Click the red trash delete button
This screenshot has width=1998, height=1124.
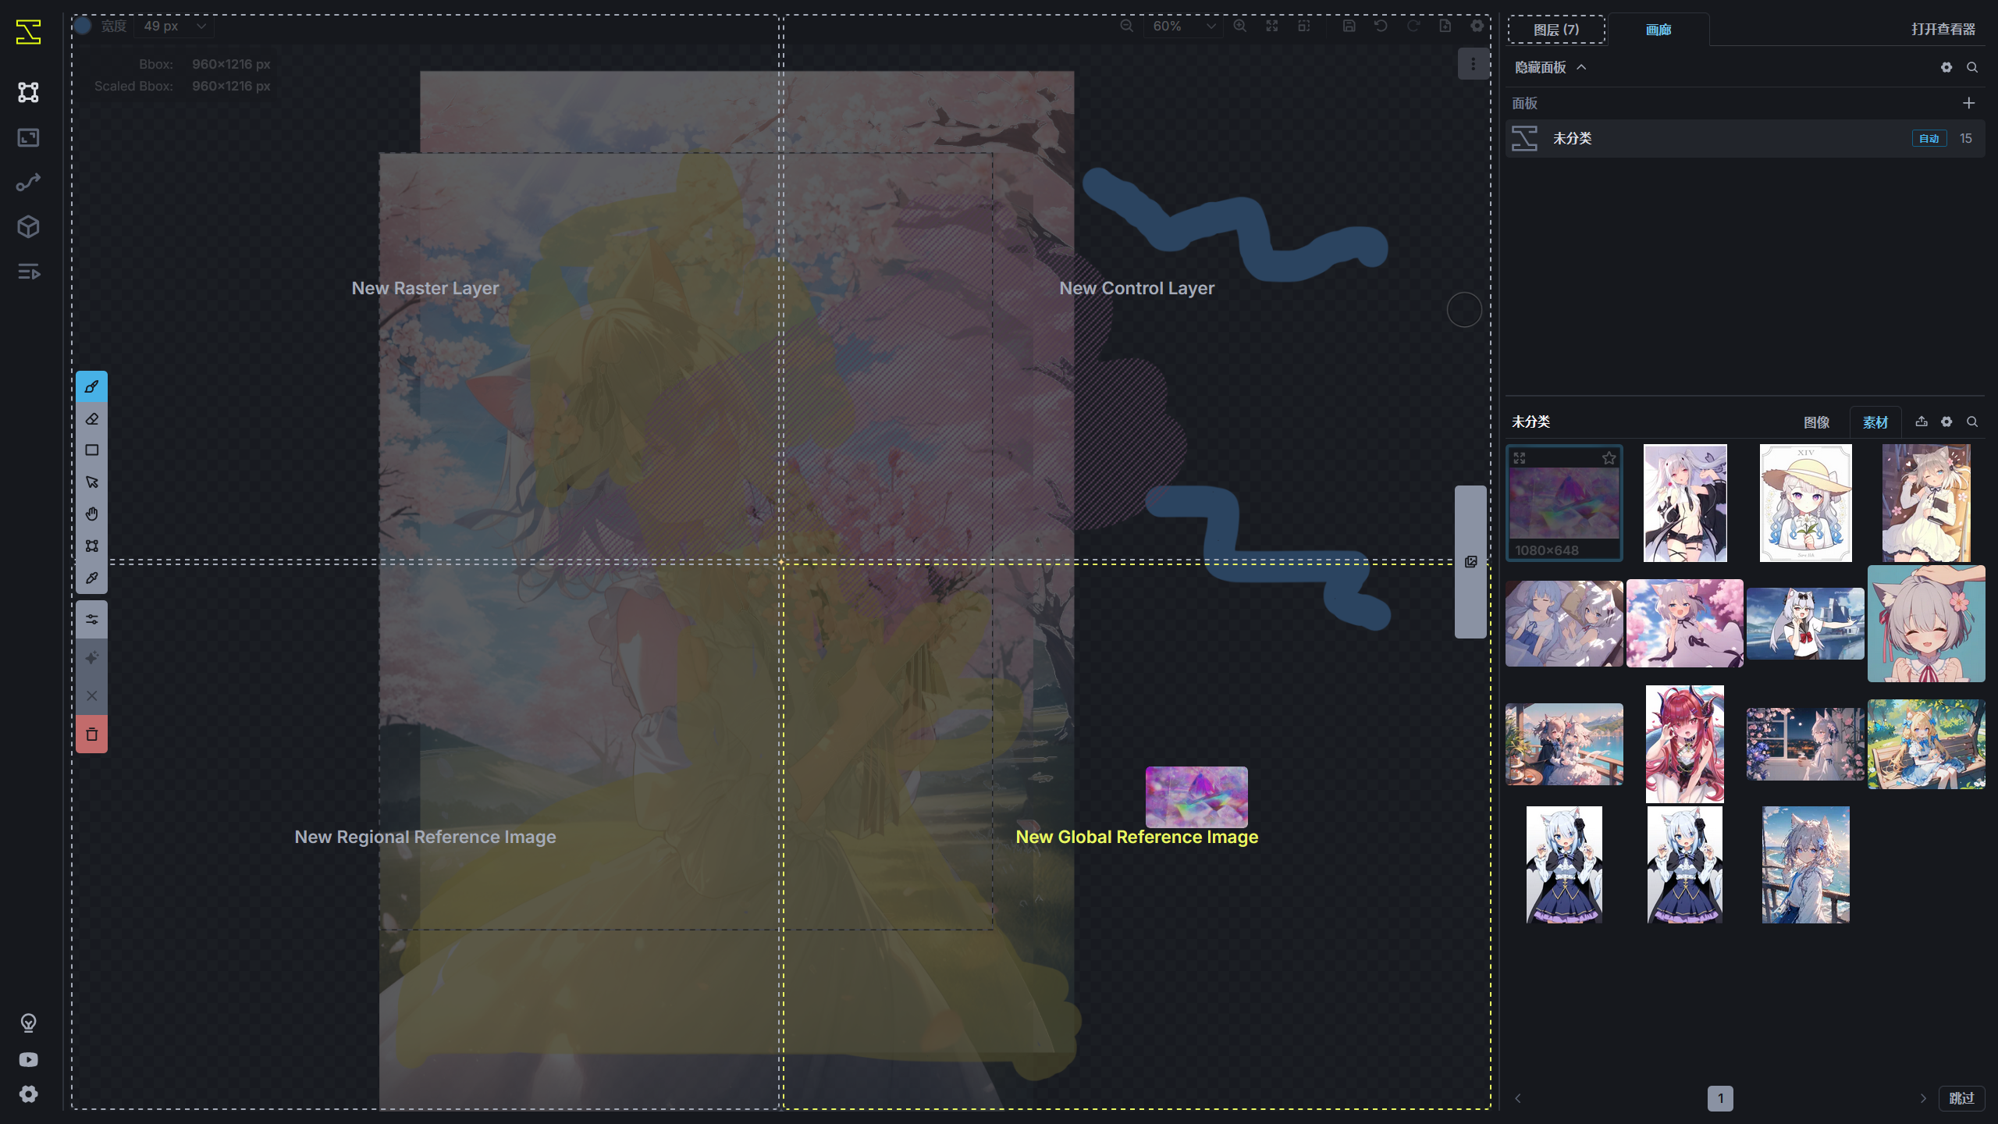pos(91,735)
